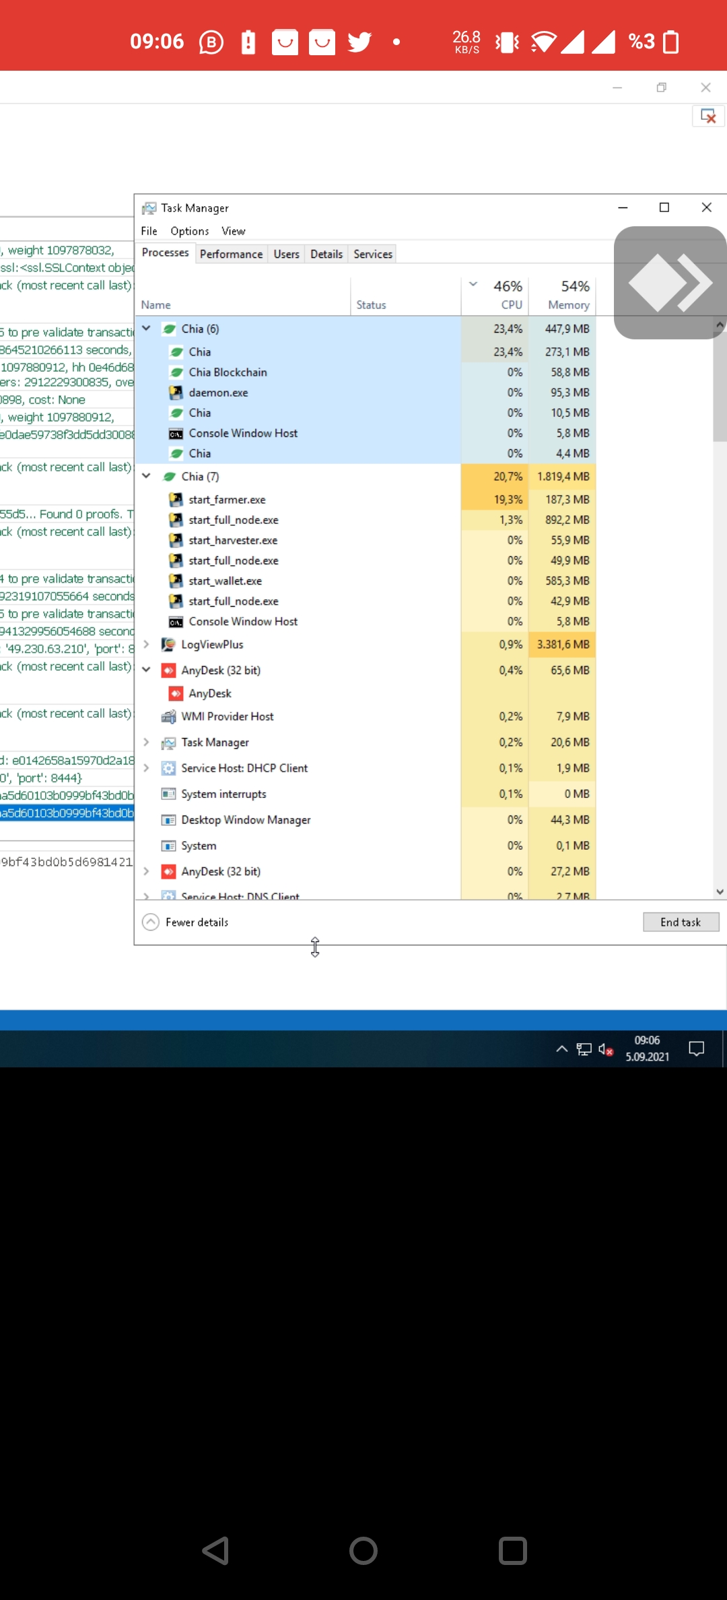Click the Desktop Window Manager icon

tap(169, 820)
